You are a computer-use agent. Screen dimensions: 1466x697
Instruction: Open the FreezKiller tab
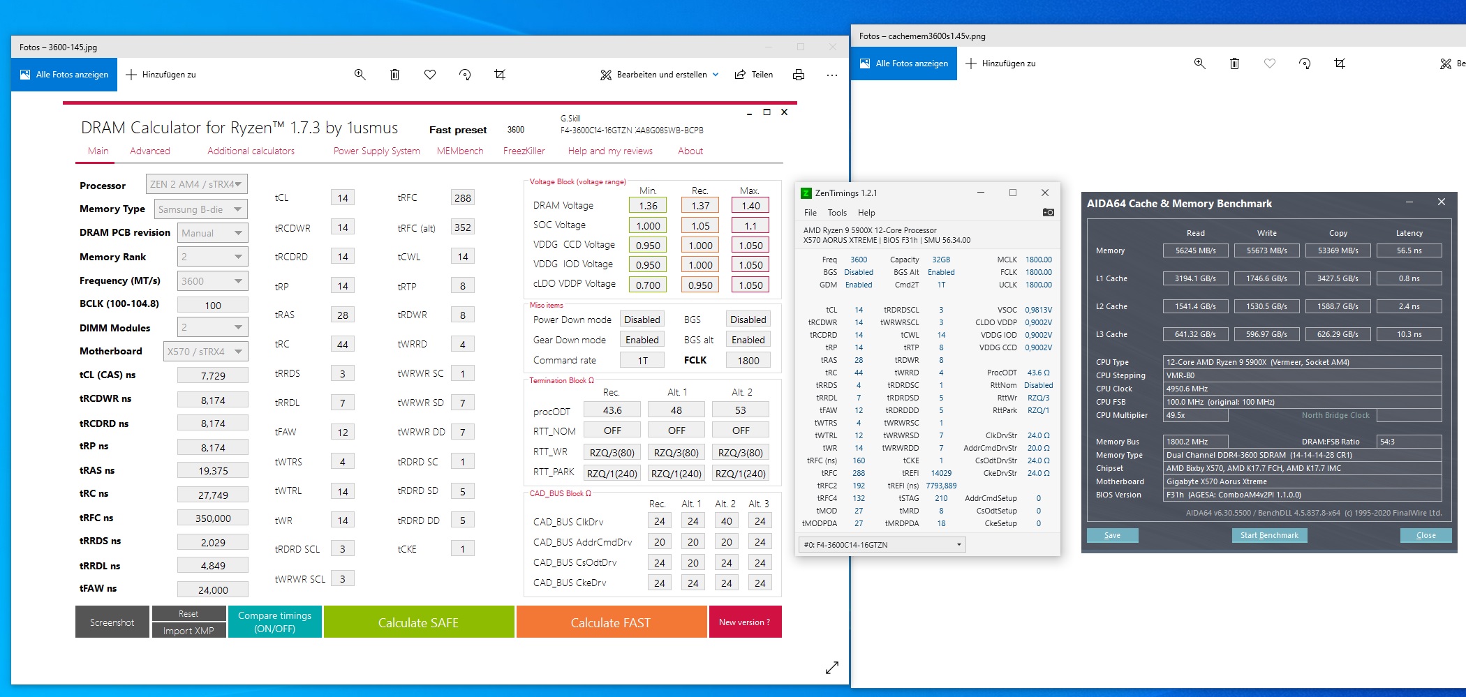coord(524,151)
